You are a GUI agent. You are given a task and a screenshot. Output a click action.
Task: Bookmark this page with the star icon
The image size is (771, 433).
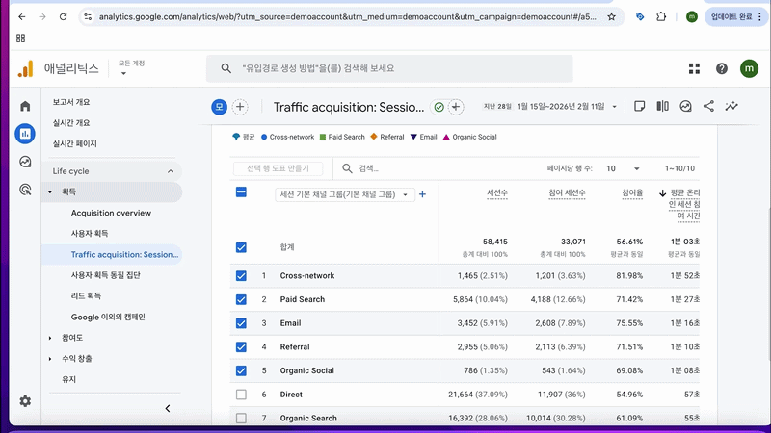[x=611, y=16]
